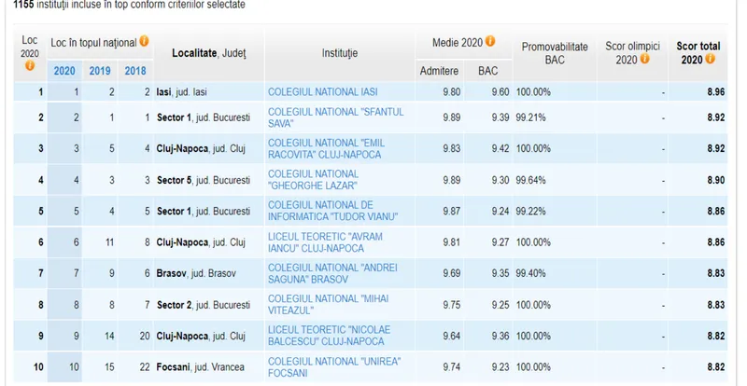747x386 pixels.
Task: Click the Admitere column header
Action: pos(439,71)
